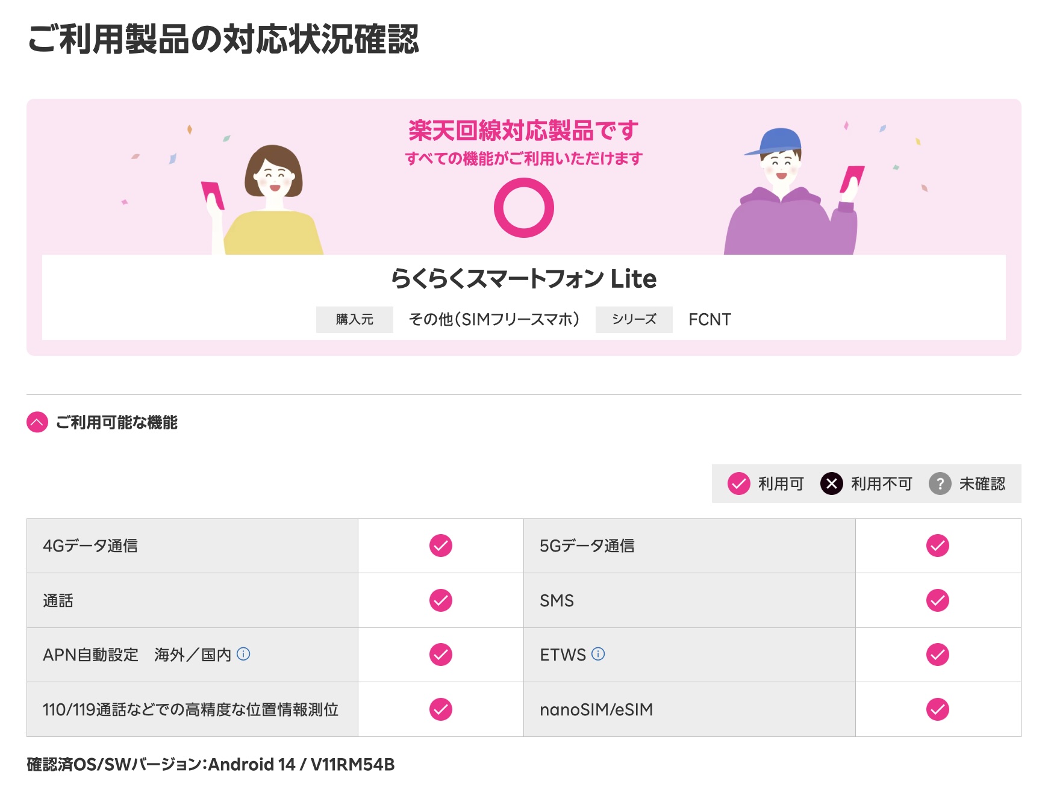
Task: Click the gray question mark 未確認 icon
Action: coord(940,484)
